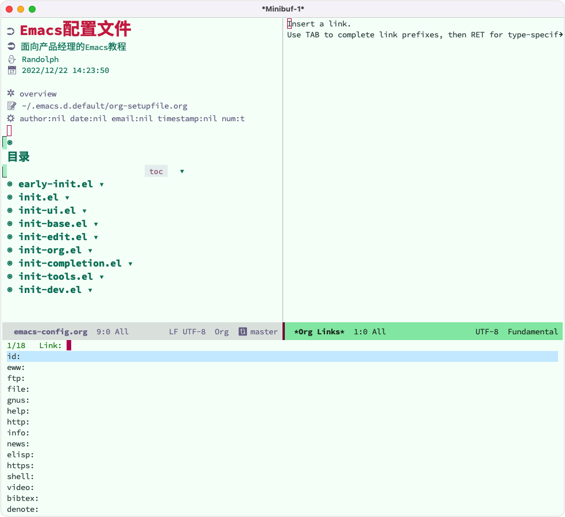Select the ftp: link type candidate
The width and height of the screenshot is (565, 517).
[282, 378]
